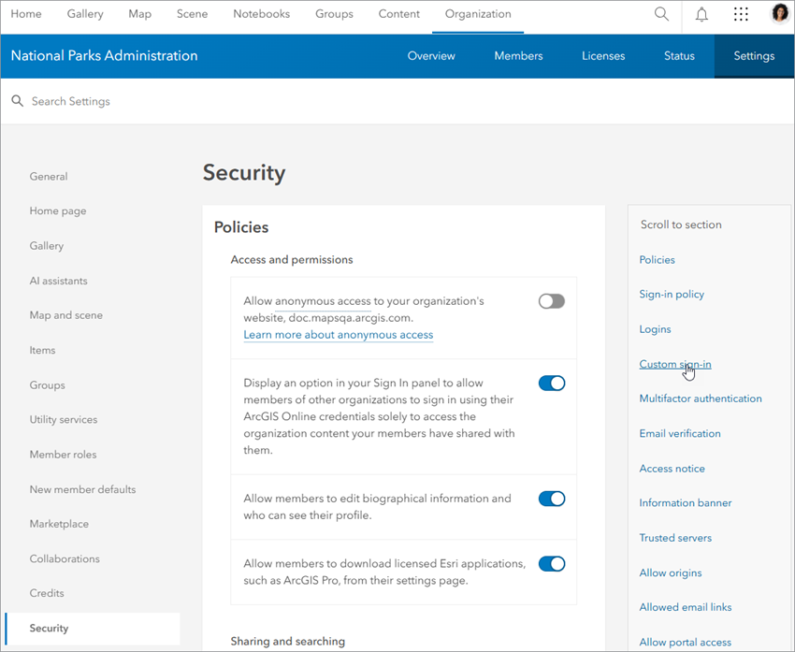795x652 pixels.
Task: Disable sign-in option for other organizations' members
Action: click(x=551, y=383)
